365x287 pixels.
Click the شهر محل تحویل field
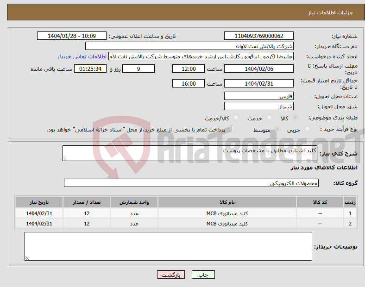258,106
